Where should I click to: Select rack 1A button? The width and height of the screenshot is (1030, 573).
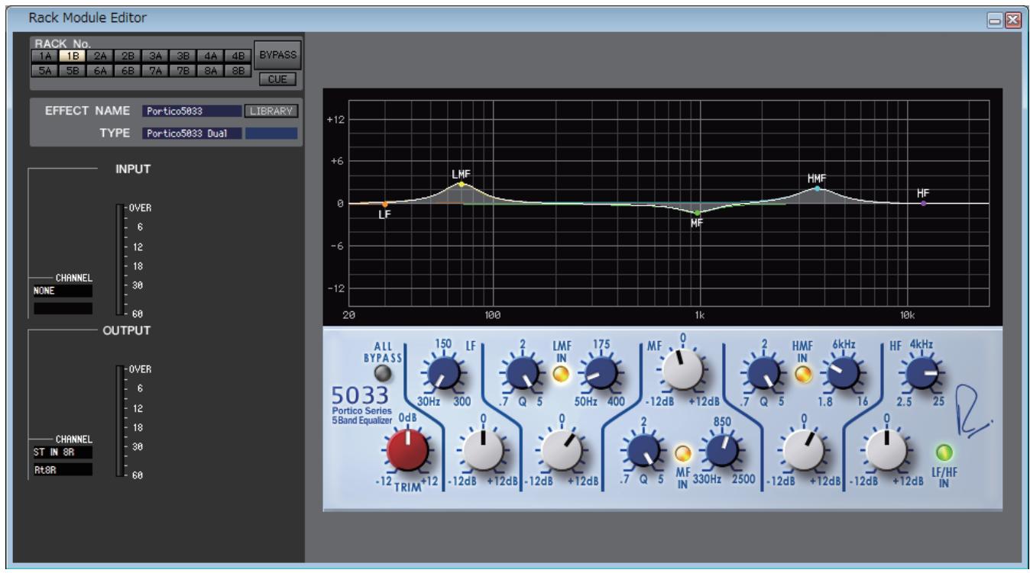[46, 56]
